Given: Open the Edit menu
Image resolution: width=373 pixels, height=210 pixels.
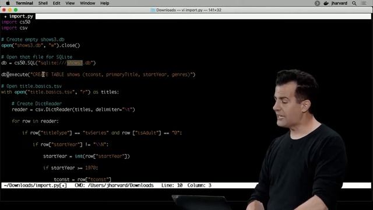Looking at the screenshot, I should (57, 3).
